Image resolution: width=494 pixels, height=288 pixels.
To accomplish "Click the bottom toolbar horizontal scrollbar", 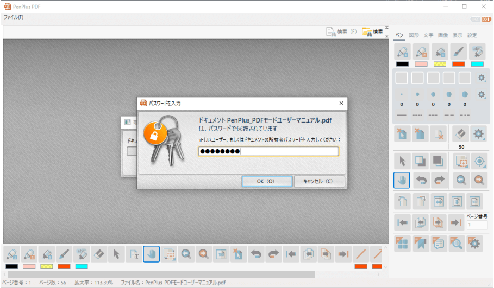I will pyautogui.click(x=161, y=274).
